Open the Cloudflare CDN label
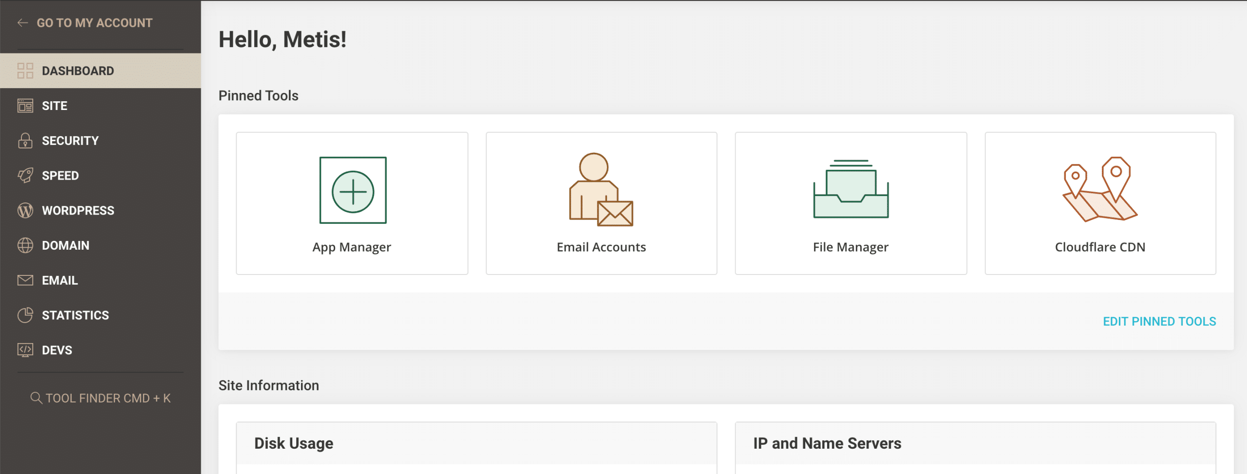The height and width of the screenshot is (474, 1247). coord(1100,247)
